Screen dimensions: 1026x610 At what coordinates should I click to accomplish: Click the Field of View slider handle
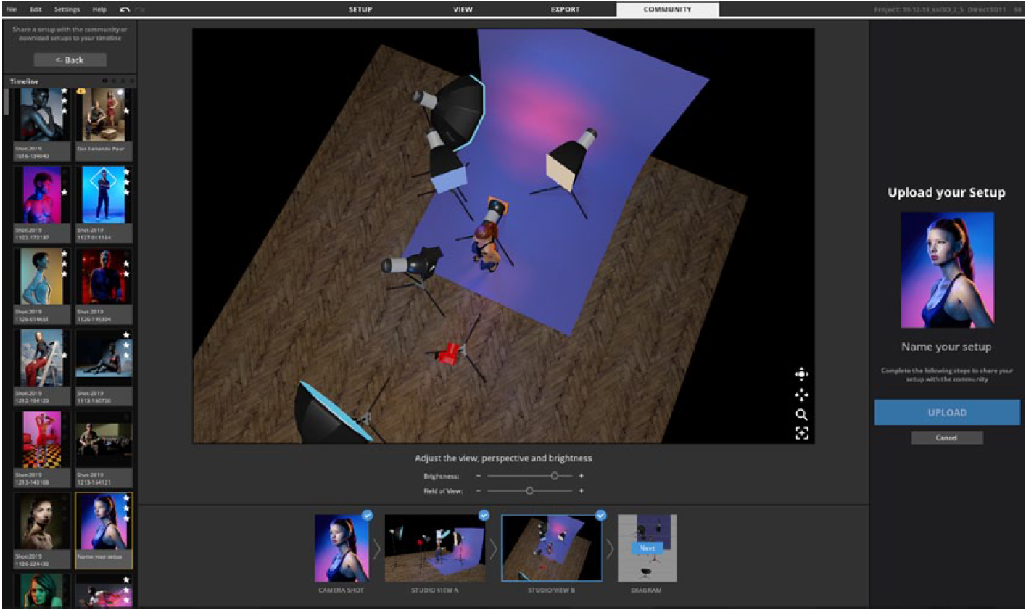pos(529,491)
